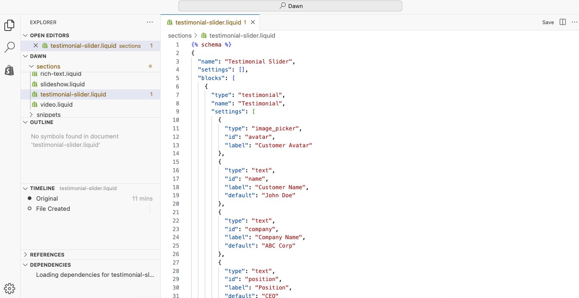Click the "avatar" id value

pos(258,137)
